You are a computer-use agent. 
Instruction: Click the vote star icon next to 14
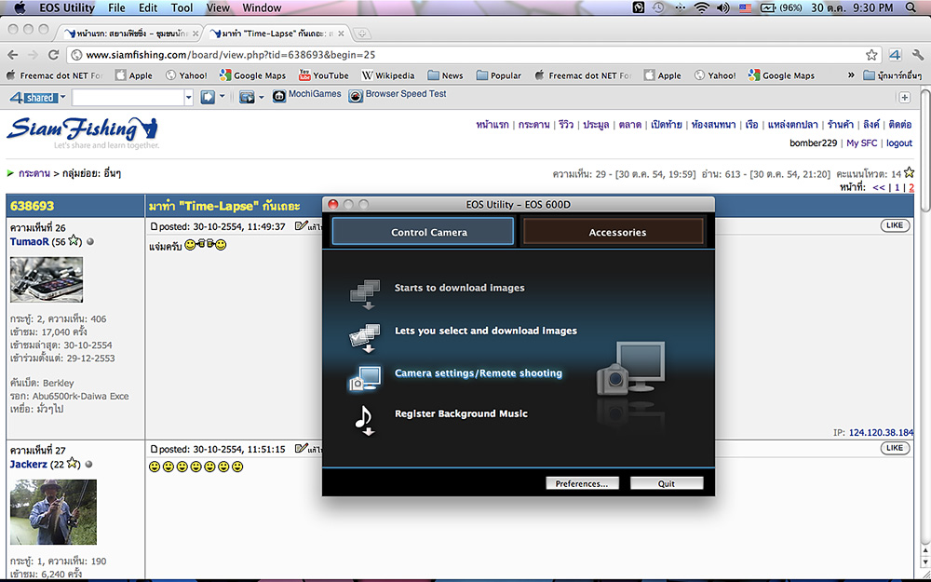909,173
